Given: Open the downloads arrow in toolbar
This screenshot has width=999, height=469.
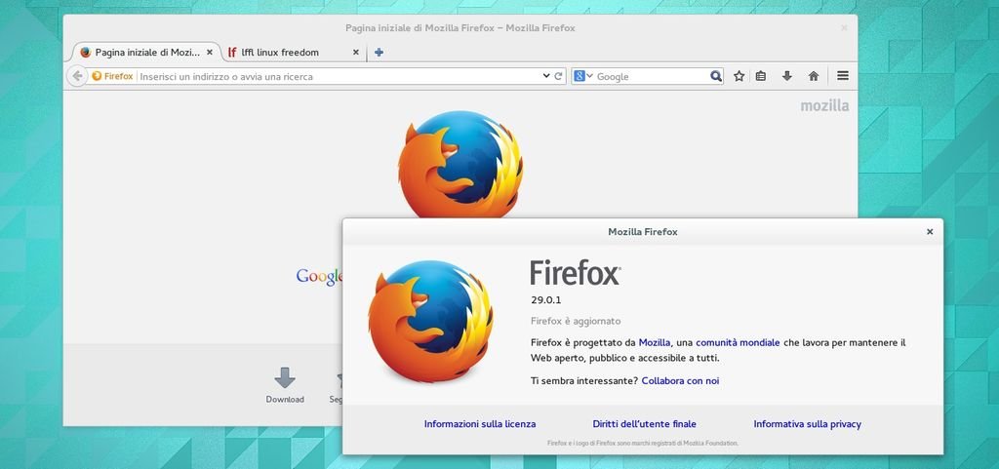Looking at the screenshot, I should (787, 76).
